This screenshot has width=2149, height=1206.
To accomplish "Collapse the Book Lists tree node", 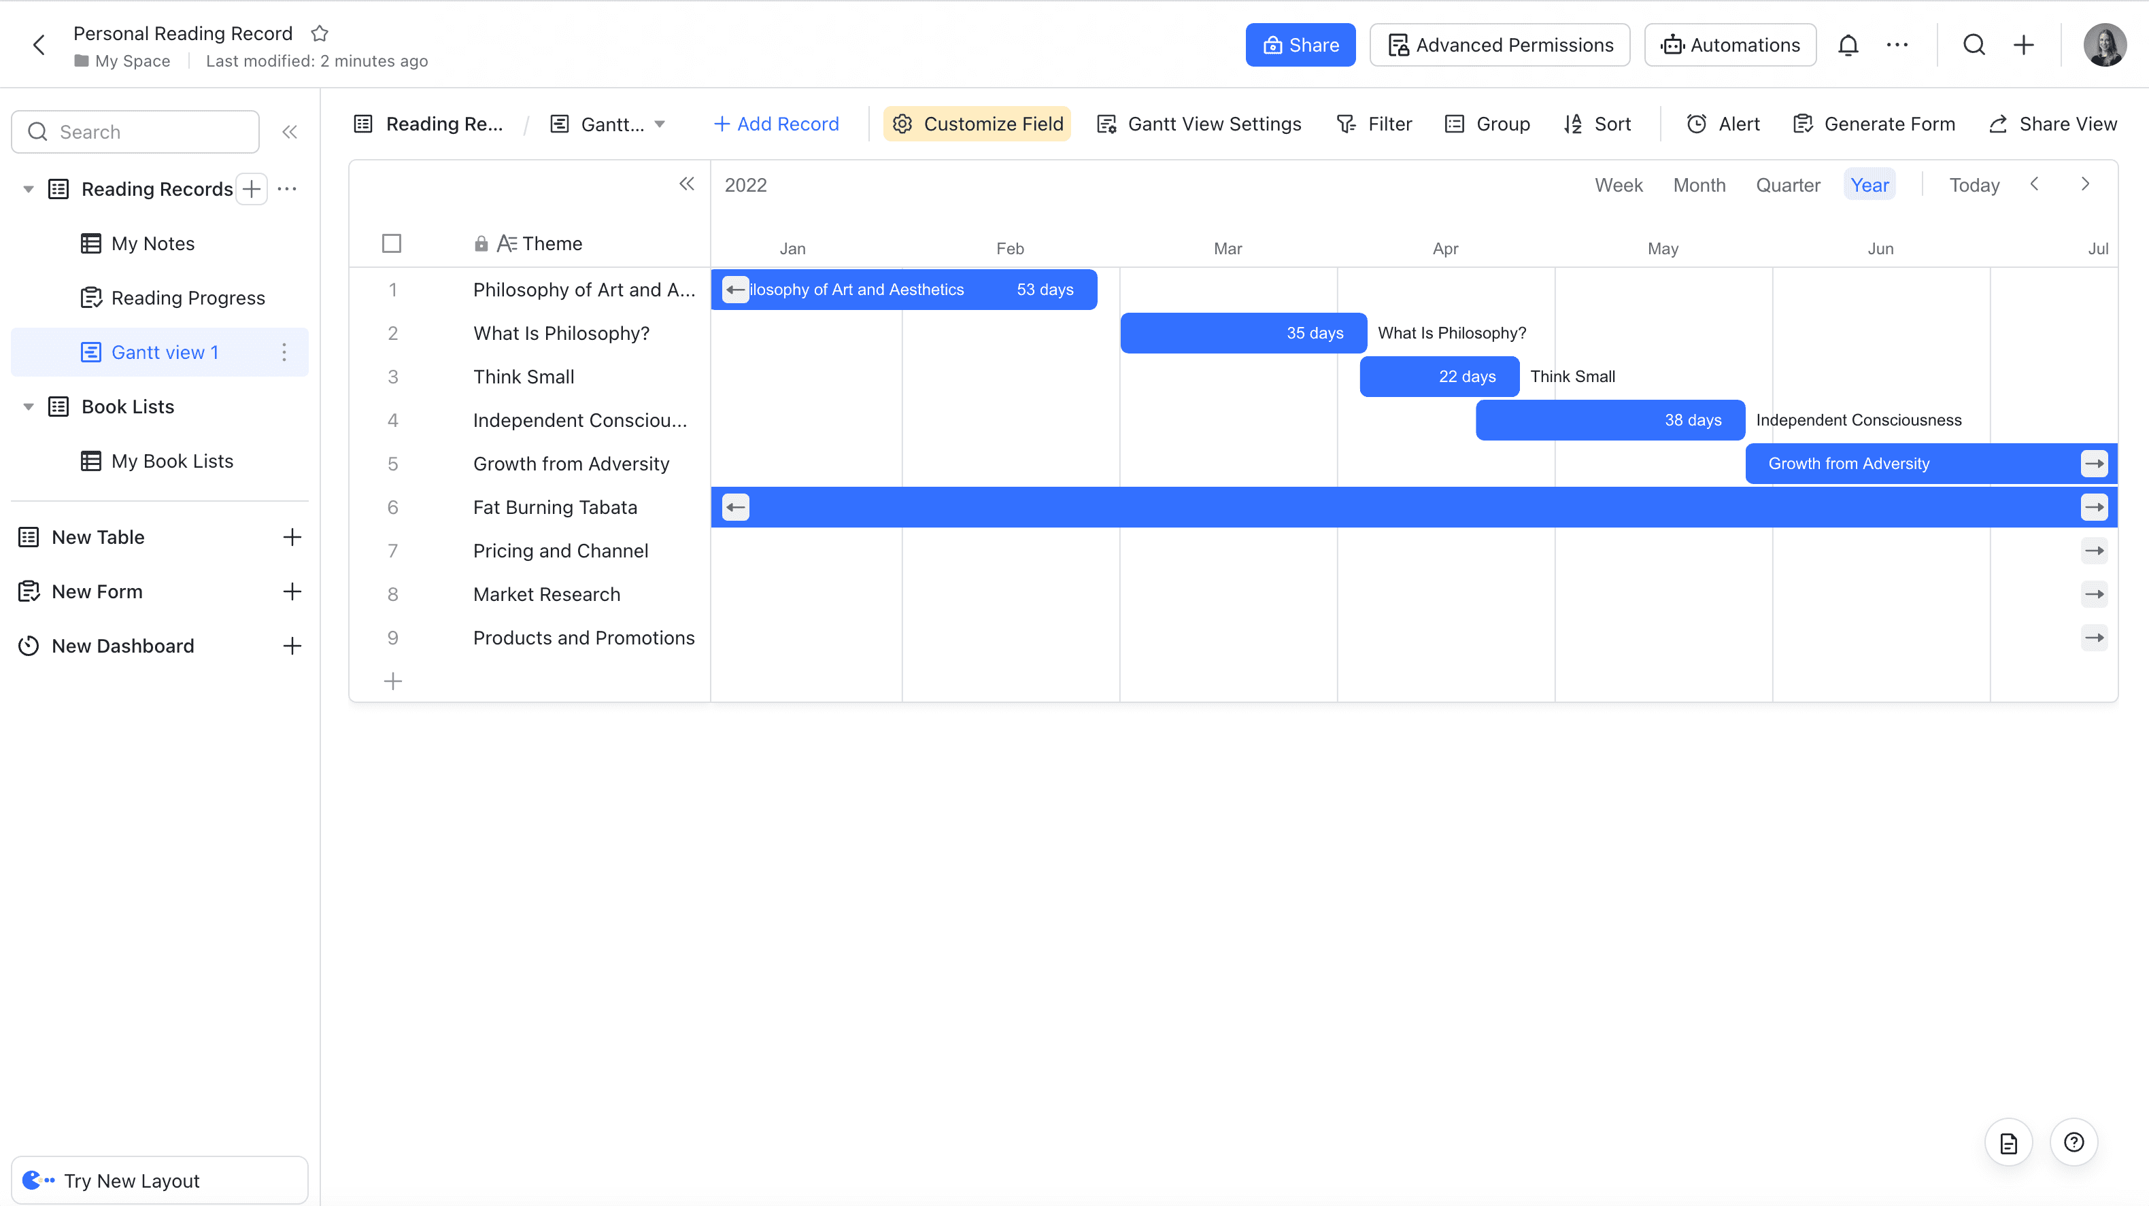I will (29, 407).
